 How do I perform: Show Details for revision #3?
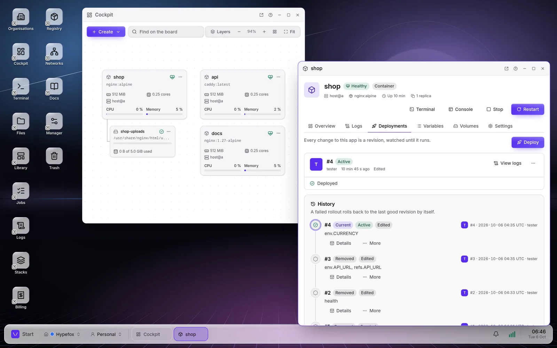[340, 277]
